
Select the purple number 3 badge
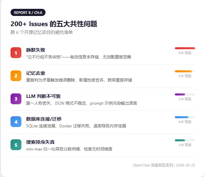coord(16,99)
